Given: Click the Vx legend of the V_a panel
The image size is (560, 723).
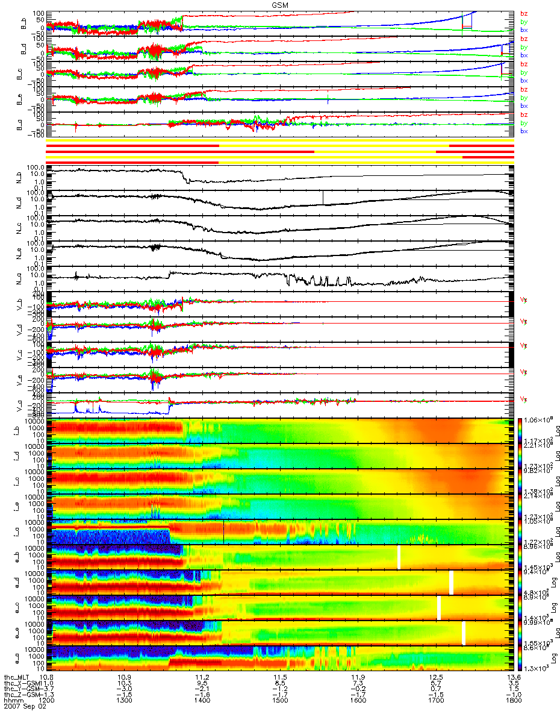Looking at the screenshot, I should click(522, 399).
